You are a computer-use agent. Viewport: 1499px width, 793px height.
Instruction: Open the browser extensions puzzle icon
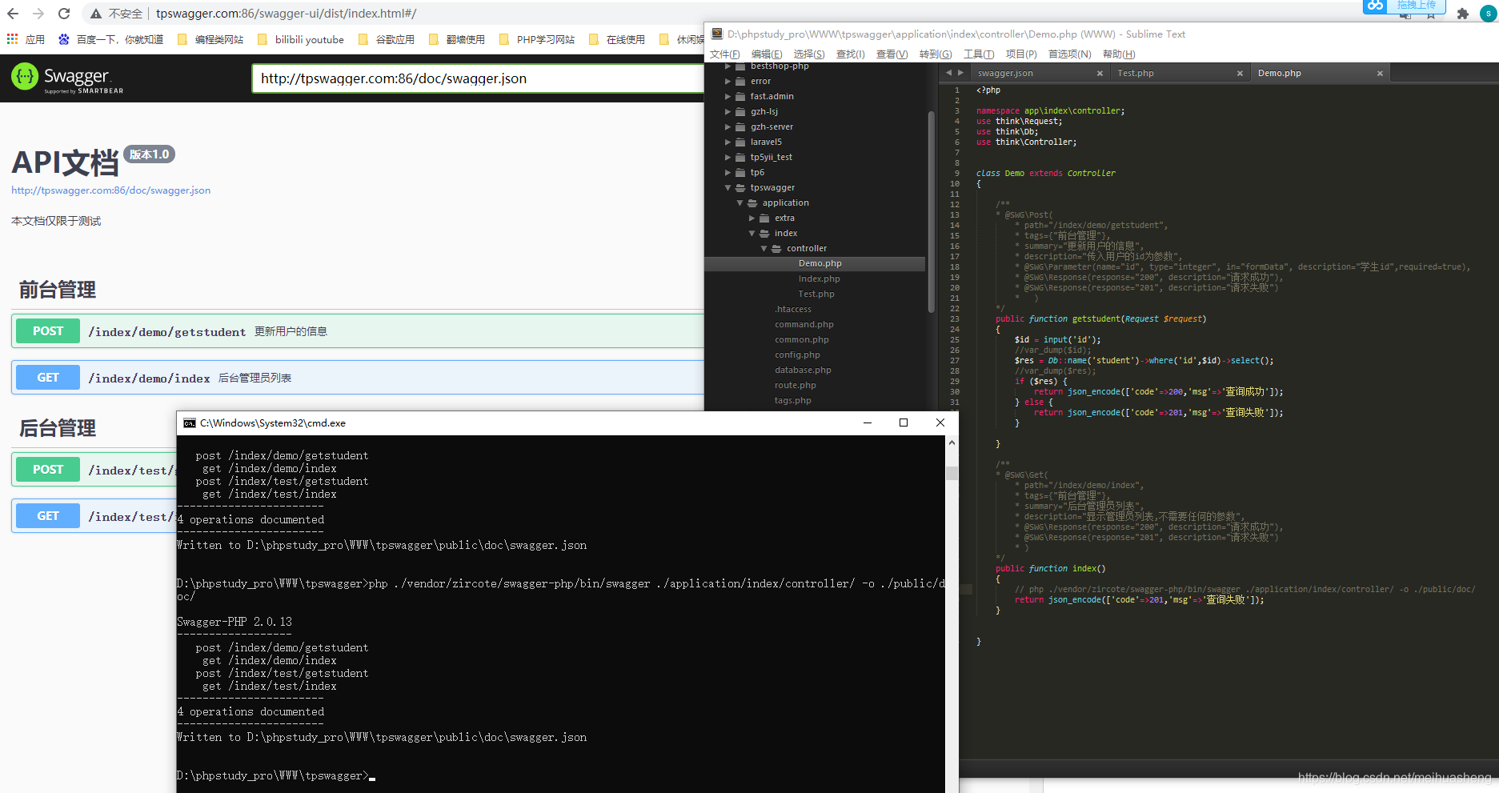[x=1463, y=14]
